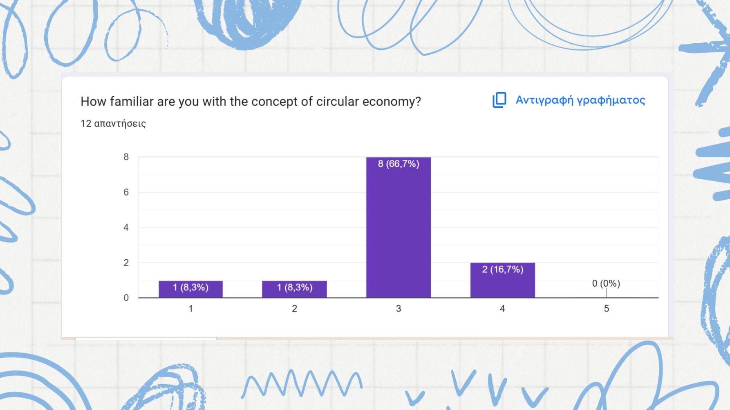
Task: Select the bar labeled 8 (66,7%)
Action: pyautogui.click(x=399, y=227)
